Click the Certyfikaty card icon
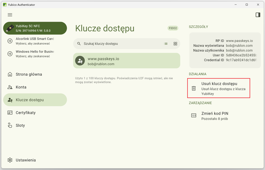The width and height of the screenshot is (265, 170). click(x=10, y=113)
